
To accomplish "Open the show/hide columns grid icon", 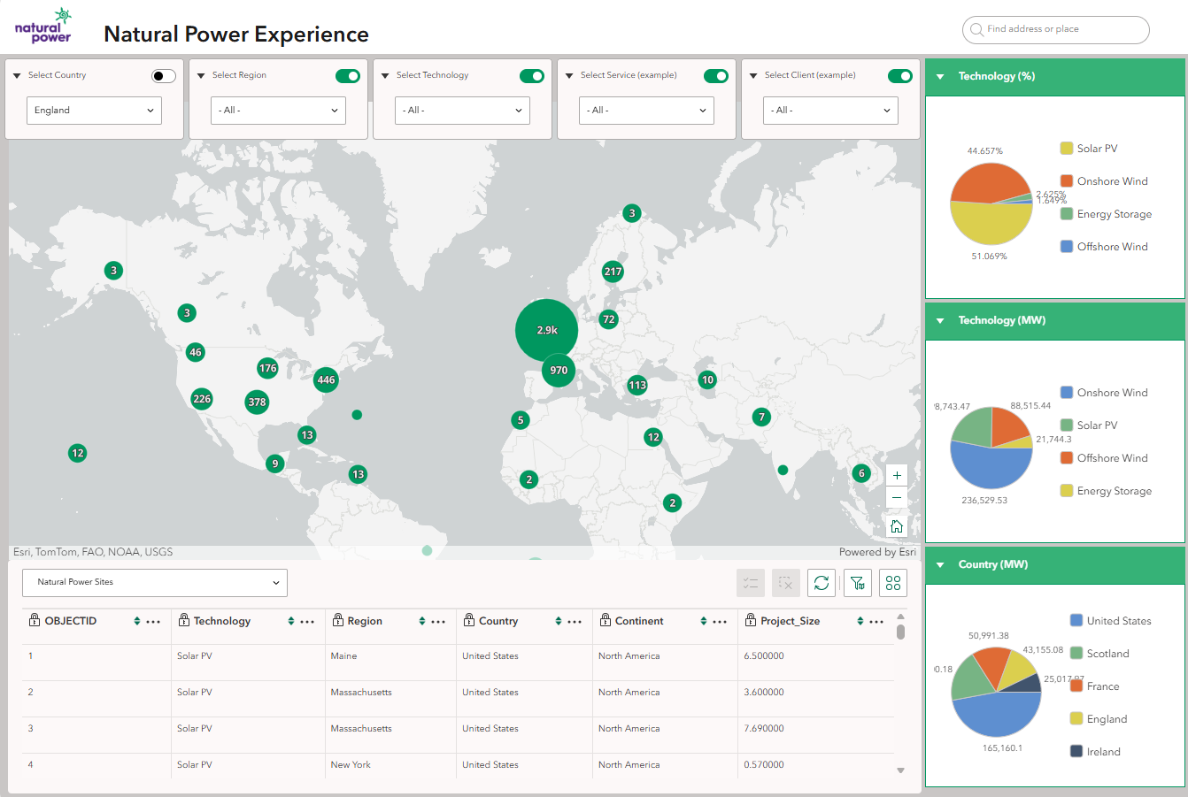I will [893, 583].
